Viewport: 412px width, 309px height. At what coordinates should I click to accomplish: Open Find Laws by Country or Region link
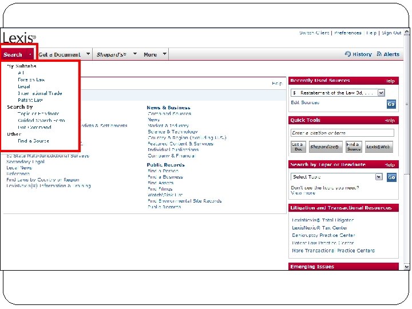(42, 180)
